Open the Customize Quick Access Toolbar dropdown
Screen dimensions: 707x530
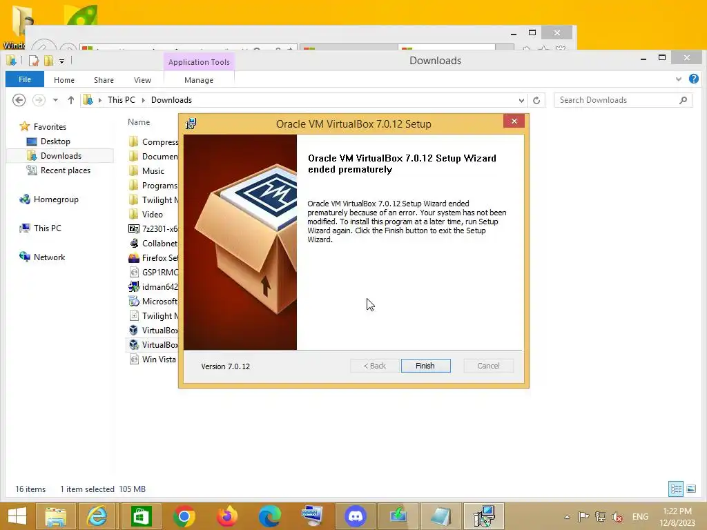click(61, 61)
